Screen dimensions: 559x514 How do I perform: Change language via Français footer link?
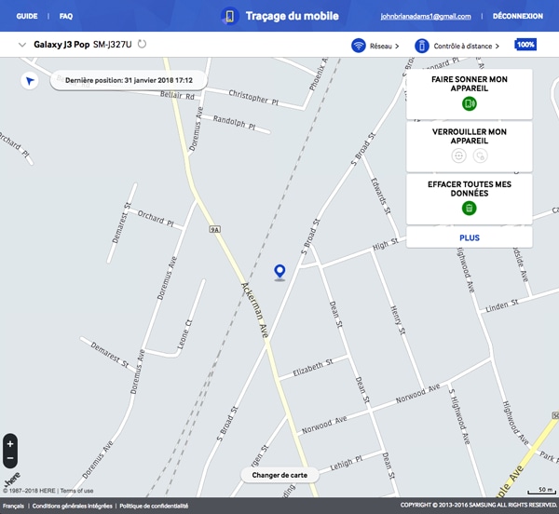tap(13, 507)
